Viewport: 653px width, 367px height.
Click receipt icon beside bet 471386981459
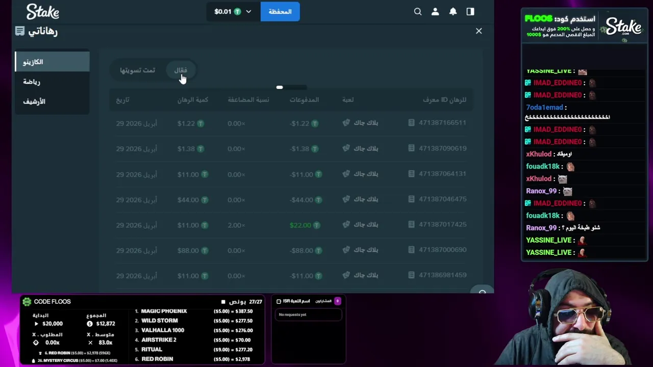[411, 275]
